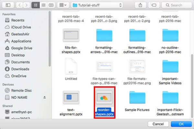This screenshot has height=129, width=194.
Task: Select Desktop in the sidebar
Action: click(x=15, y=55)
